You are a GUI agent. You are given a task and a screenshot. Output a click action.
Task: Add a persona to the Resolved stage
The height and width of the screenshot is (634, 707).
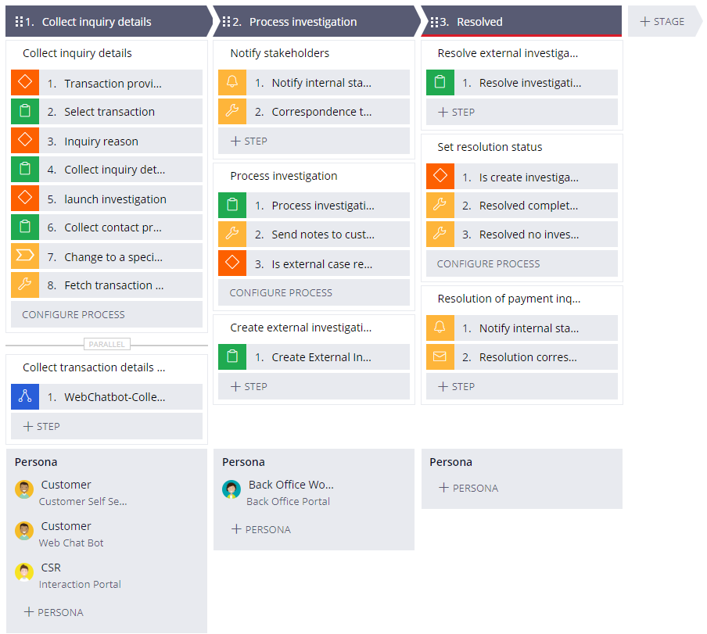click(x=468, y=488)
